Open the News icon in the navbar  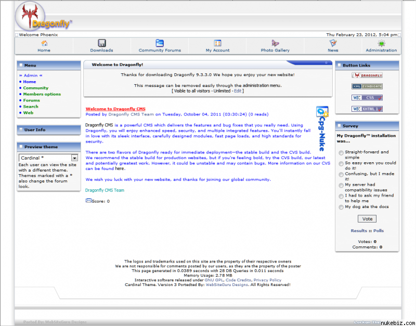(x=333, y=43)
